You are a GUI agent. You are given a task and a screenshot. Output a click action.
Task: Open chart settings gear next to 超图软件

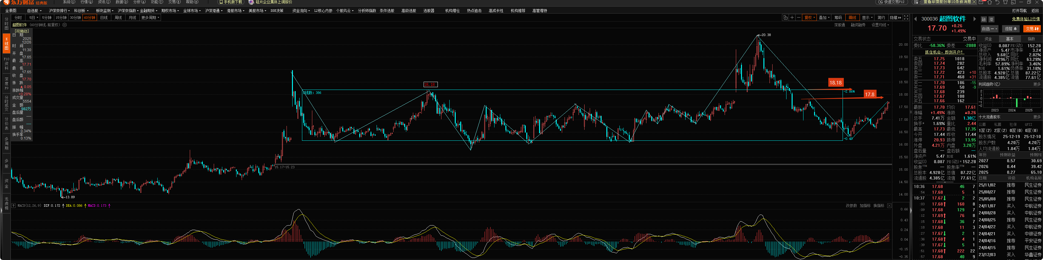(65, 25)
